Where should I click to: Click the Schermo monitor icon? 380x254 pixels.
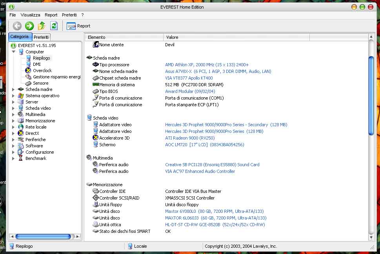point(95,145)
